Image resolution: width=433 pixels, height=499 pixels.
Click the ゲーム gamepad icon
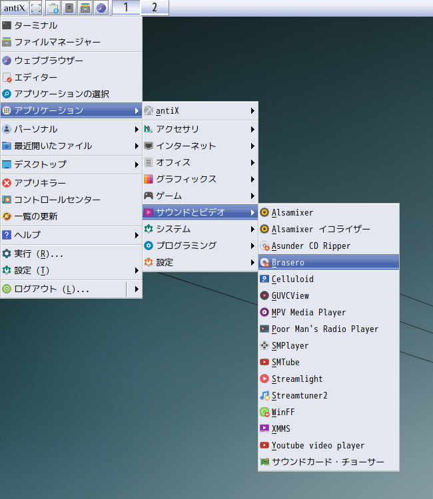(149, 196)
